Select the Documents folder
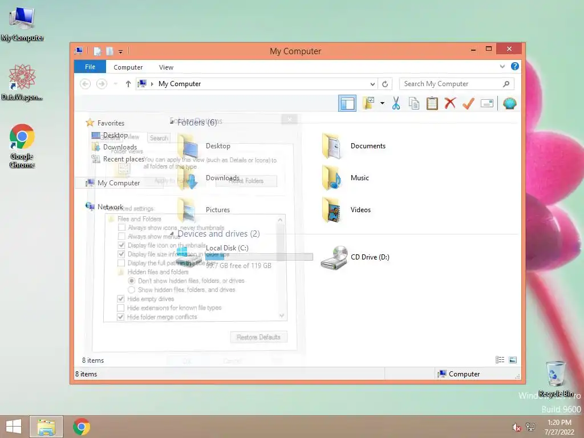The width and height of the screenshot is (584, 438). [354, 146]
